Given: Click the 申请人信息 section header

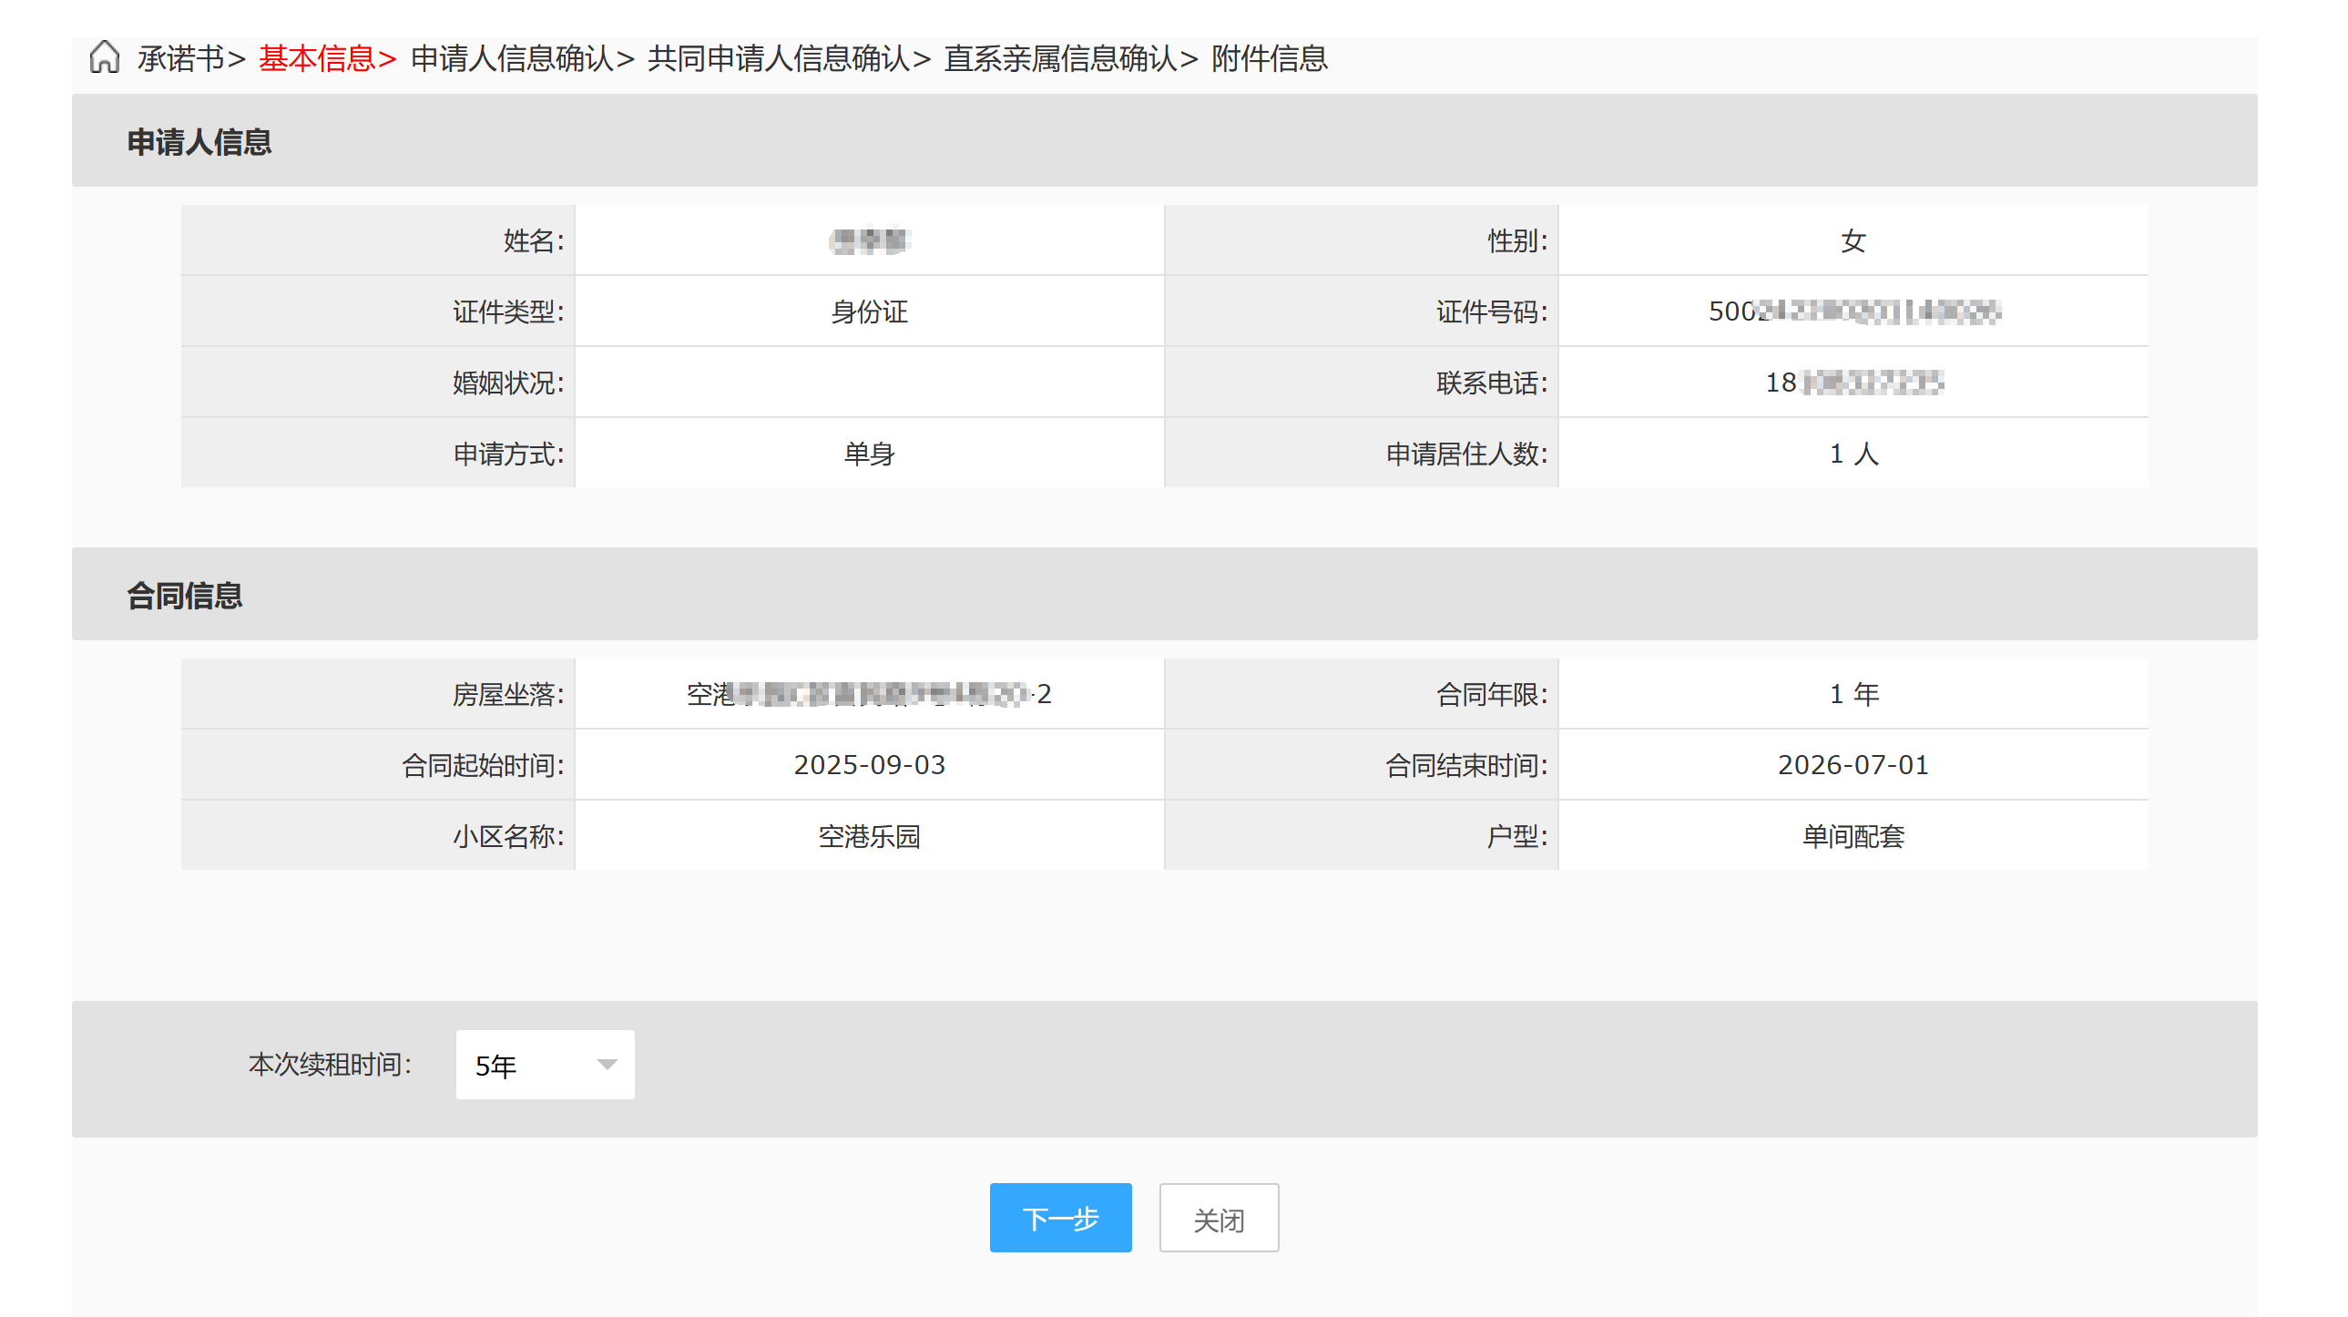Looking at the screenshot, I should point(1164,141).
